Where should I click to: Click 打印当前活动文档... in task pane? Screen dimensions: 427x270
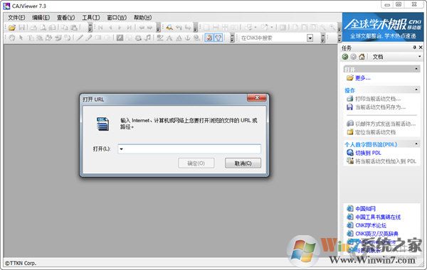pos(378,99)
